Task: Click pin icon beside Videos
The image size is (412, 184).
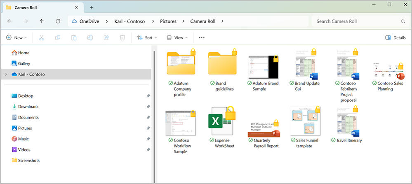Action: click(148, 150)
